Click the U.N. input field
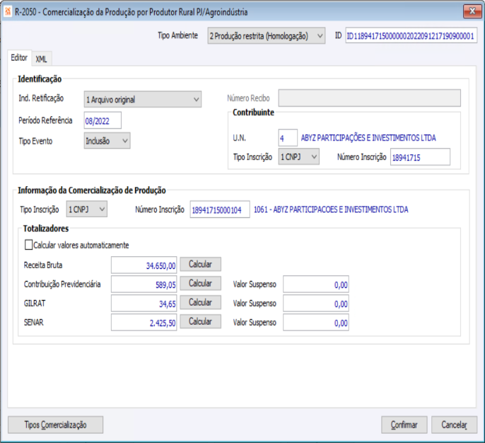Screen dimensions: 485x443 [288, 138]
